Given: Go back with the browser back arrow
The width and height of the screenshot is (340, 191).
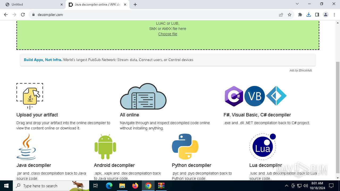Looking at the screenshot, I should point(6,15).
